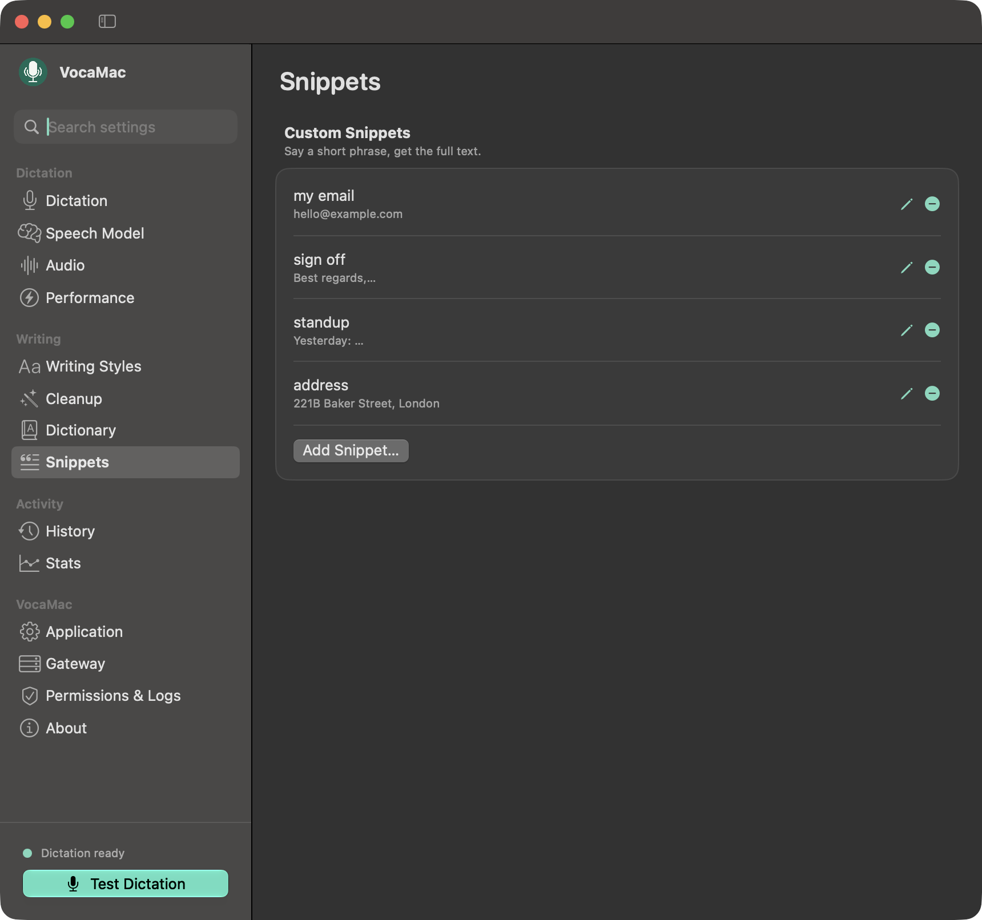This screenshot has height=920, width=982.
Task: Open the Cleanup settings
Action: tap(126, 399)
